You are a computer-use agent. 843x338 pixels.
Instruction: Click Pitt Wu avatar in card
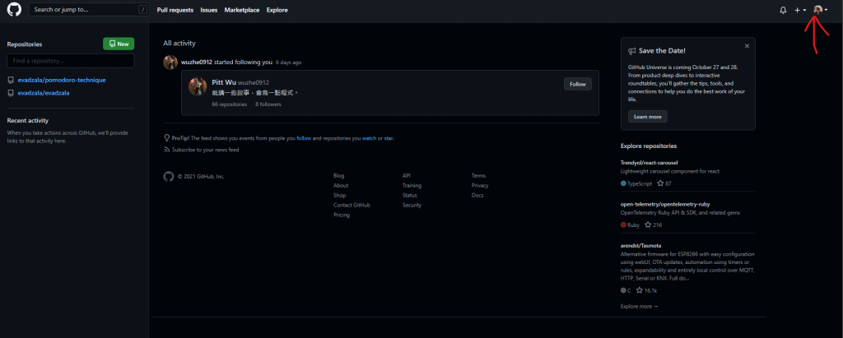pyautogui.click(x=198, y=86)
